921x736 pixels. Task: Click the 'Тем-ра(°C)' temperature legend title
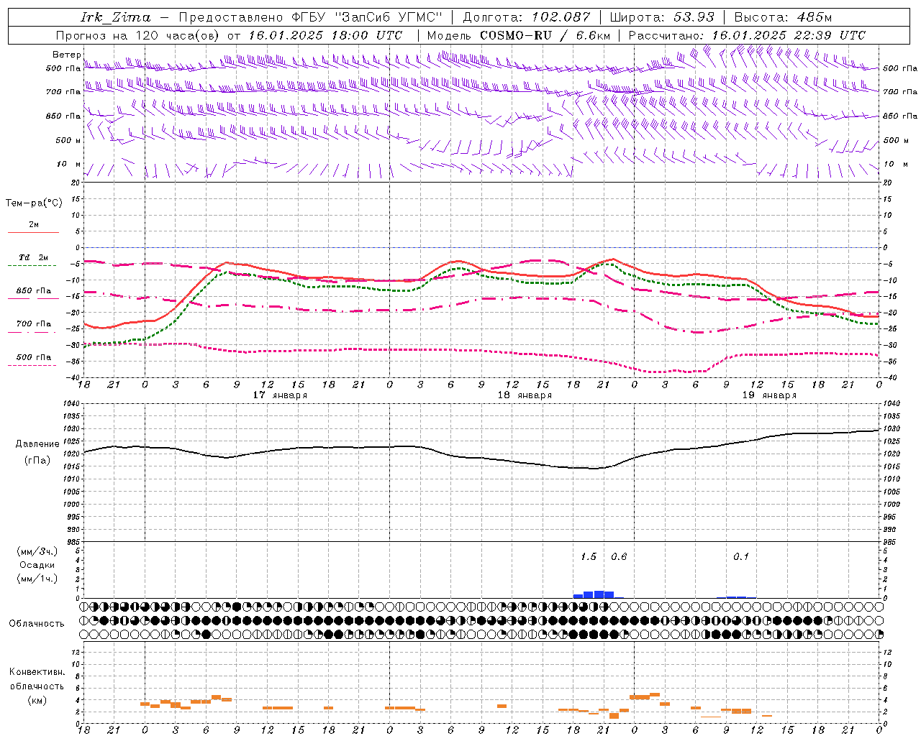(x=34, y=203)
